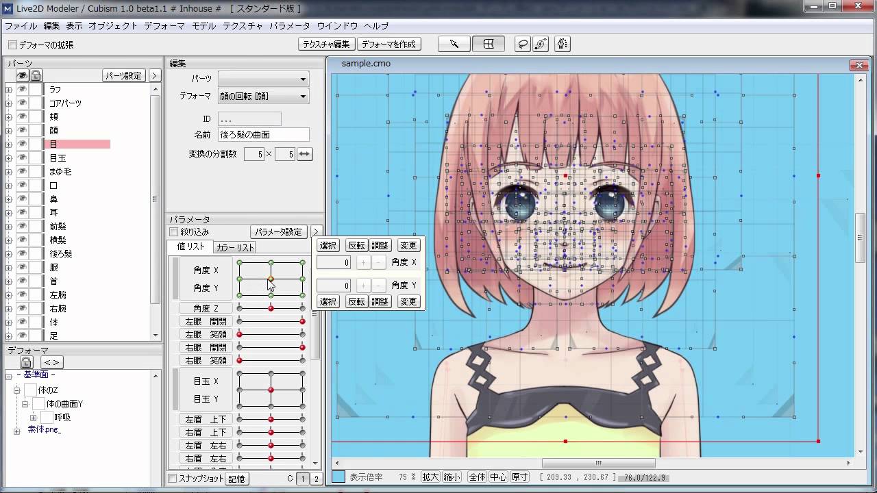Toggle visibility of the ラフ part
The height and width of the screenshot is (493, 877).
click(x=22, y=89)
